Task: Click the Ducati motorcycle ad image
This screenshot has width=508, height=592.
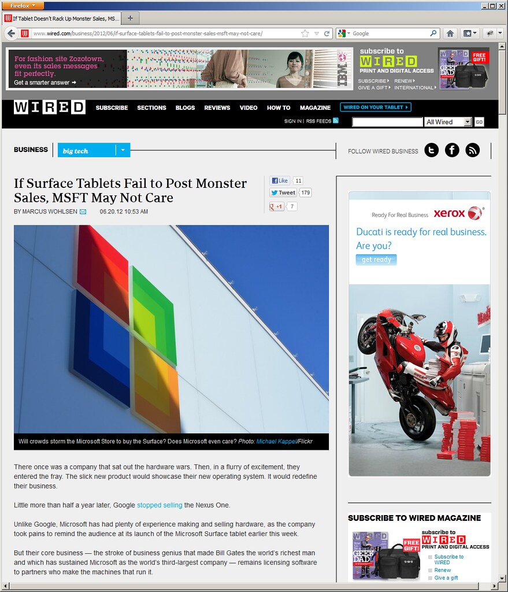Action: 420,380
